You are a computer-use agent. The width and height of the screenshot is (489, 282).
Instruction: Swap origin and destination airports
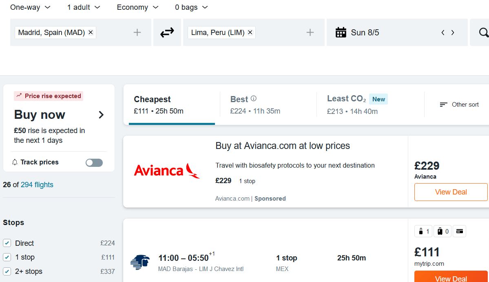[167, 33]
